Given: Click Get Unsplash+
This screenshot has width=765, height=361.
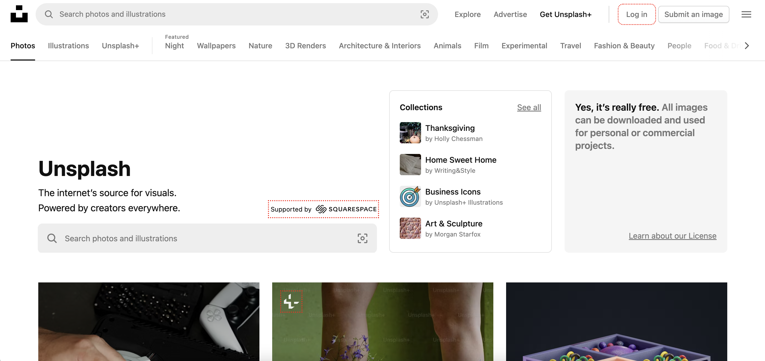Looking at the screenshot, I should coord(565,14).
